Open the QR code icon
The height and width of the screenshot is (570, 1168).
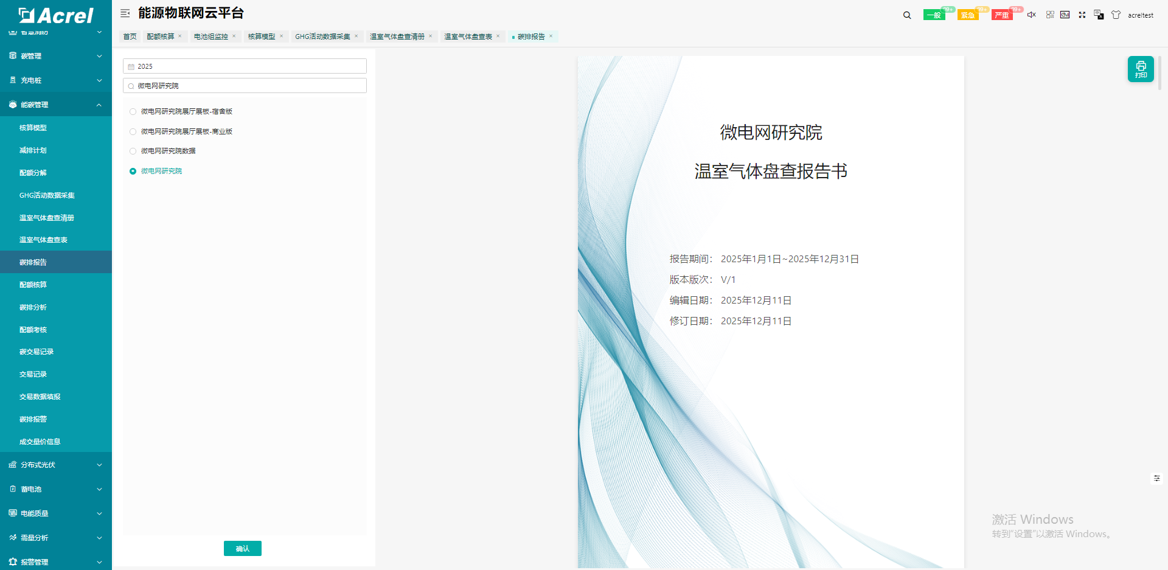tap(1050, 15)
